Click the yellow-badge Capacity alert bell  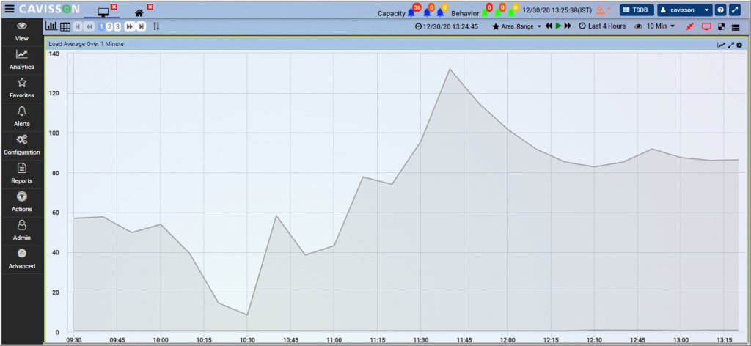441,12
